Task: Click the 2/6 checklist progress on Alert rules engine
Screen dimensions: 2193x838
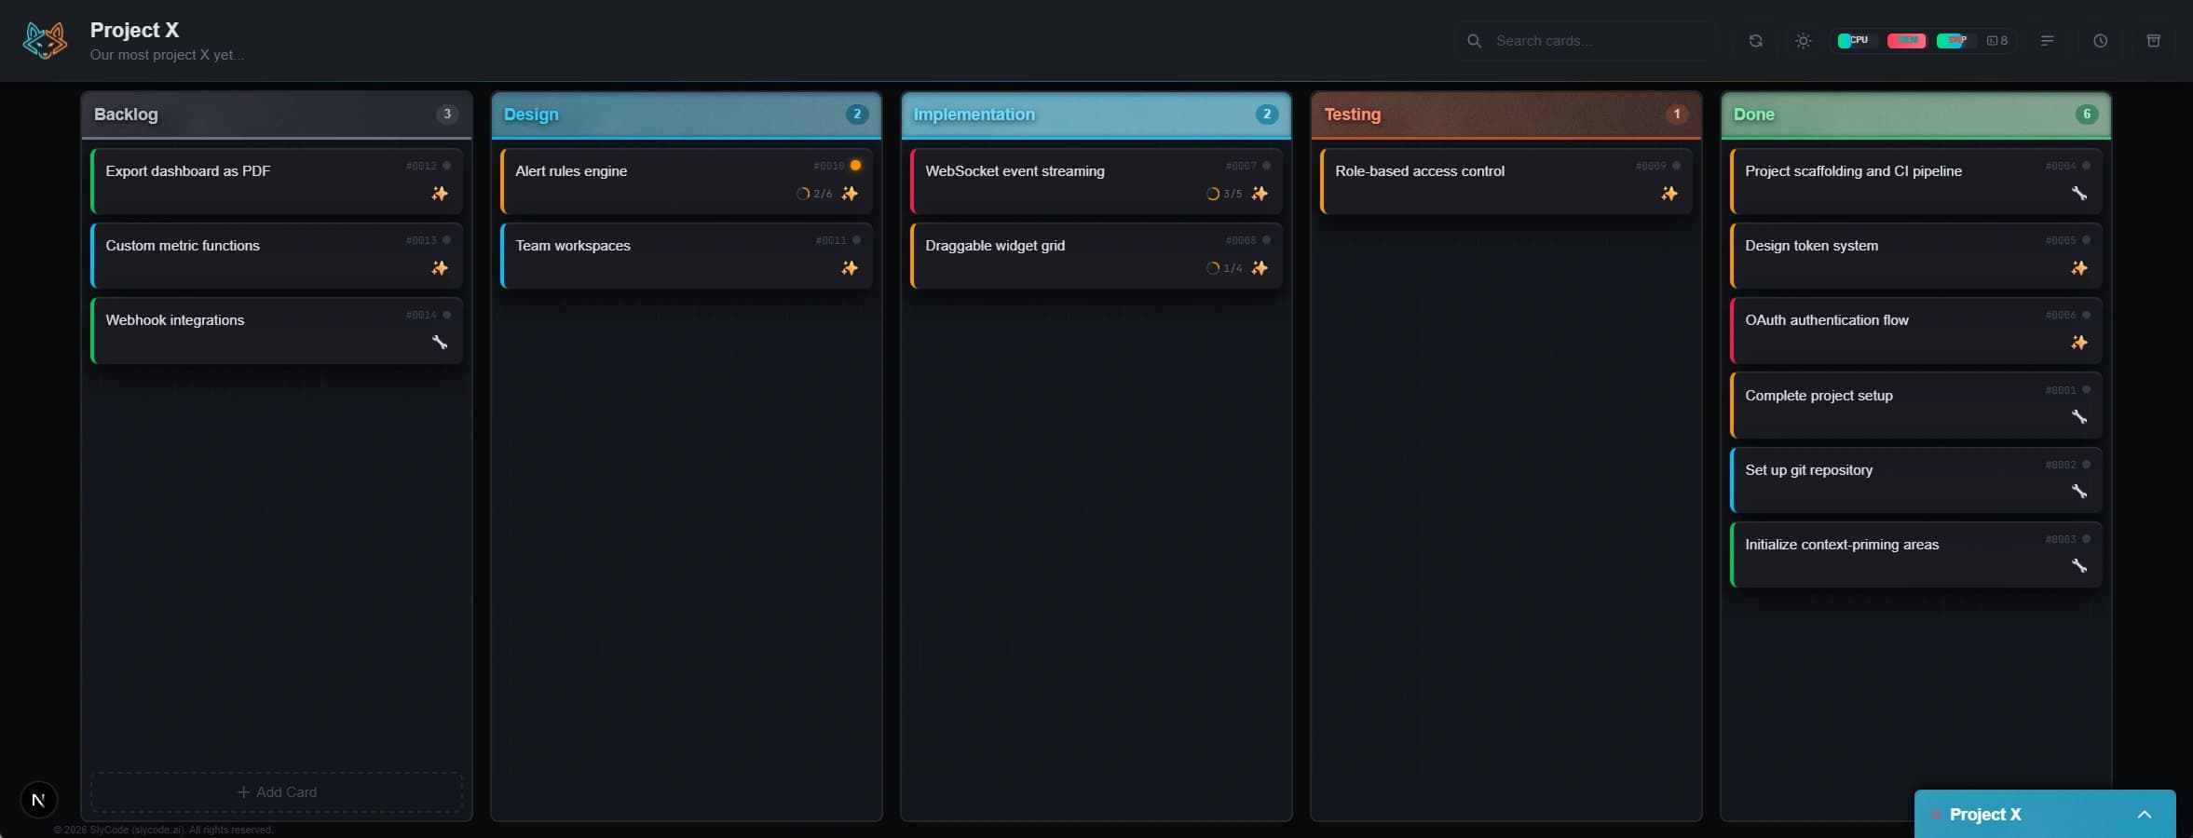Action: tap(814, 194)
